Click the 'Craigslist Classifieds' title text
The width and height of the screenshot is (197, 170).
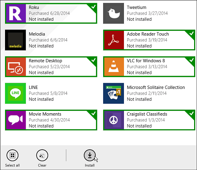147,114
